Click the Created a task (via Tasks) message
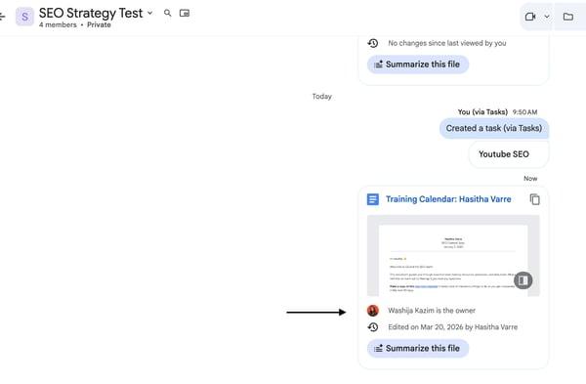 (493, 128)
